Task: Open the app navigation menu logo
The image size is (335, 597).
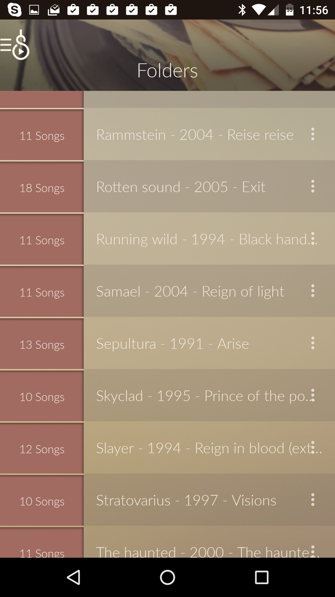Action: tap(15, 45)
